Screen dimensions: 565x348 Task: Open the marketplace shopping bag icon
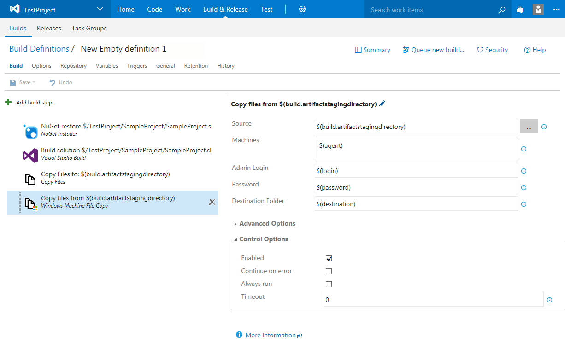point(520,10)
